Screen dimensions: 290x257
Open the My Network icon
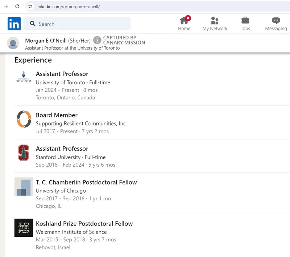coord(215,20)
